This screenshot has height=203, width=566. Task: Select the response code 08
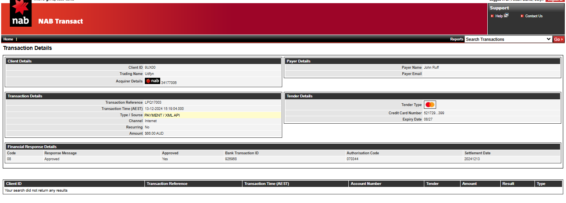coord(9,159)
